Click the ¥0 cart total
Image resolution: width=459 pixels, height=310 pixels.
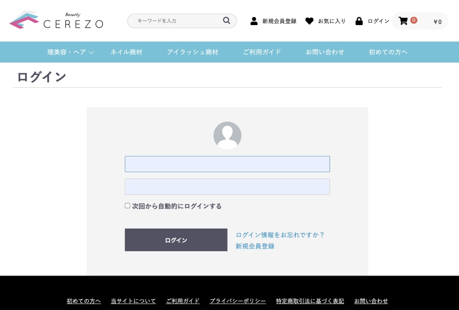pyautogui.click(x=437, y=22)
